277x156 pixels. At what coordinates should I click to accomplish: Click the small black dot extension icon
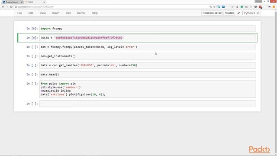point(237,7)
